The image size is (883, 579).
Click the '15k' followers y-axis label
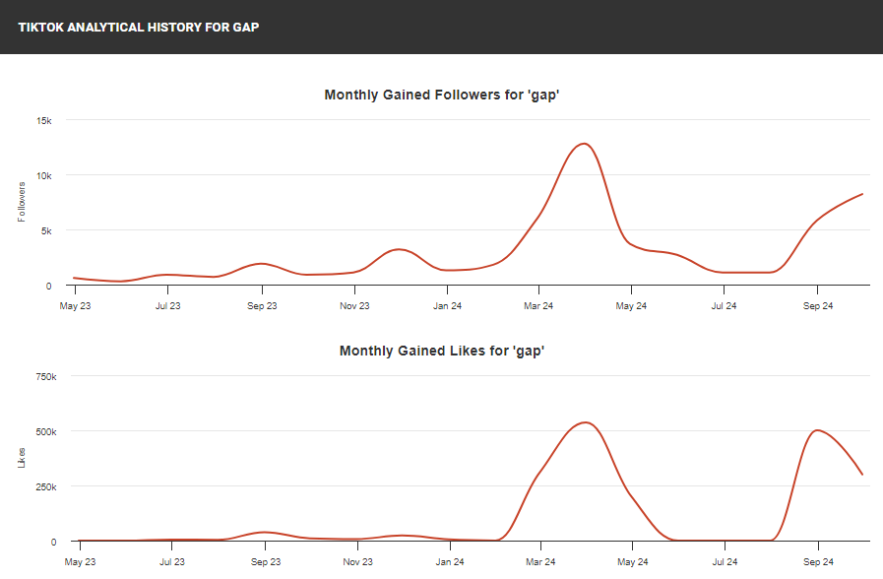(44, 120)
